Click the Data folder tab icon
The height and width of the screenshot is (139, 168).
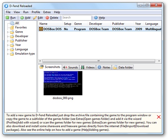[x=115, y=67]
